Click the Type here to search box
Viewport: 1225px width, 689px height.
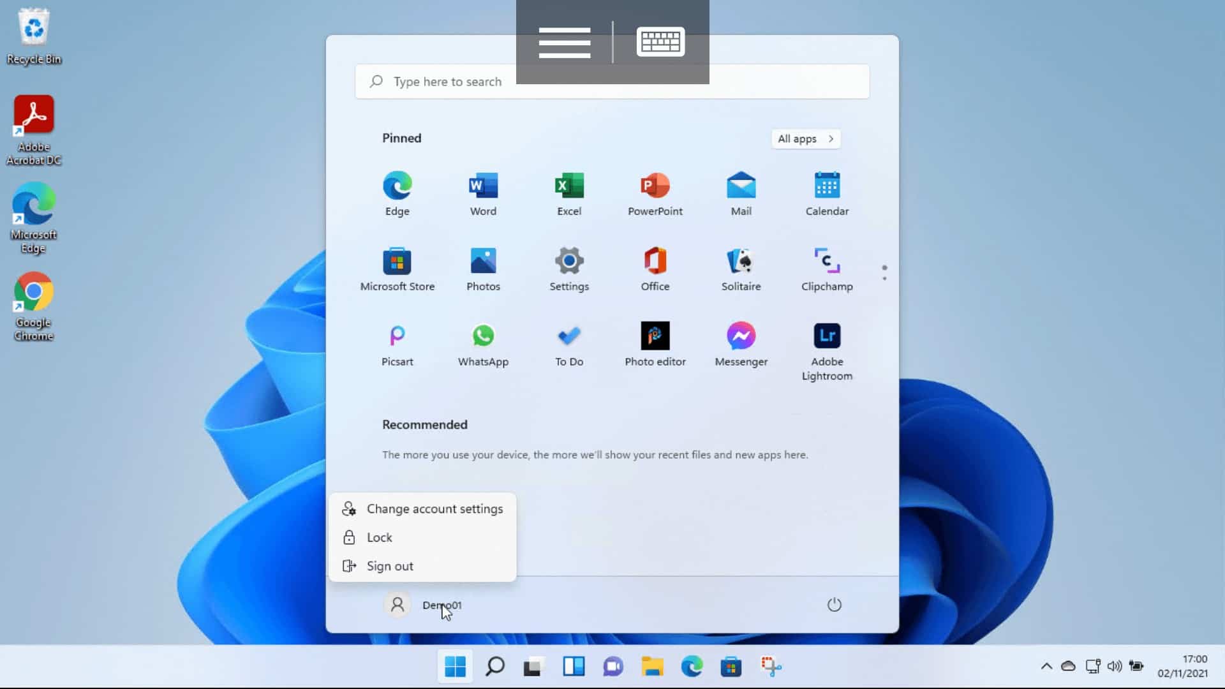(x=612, y=82)
